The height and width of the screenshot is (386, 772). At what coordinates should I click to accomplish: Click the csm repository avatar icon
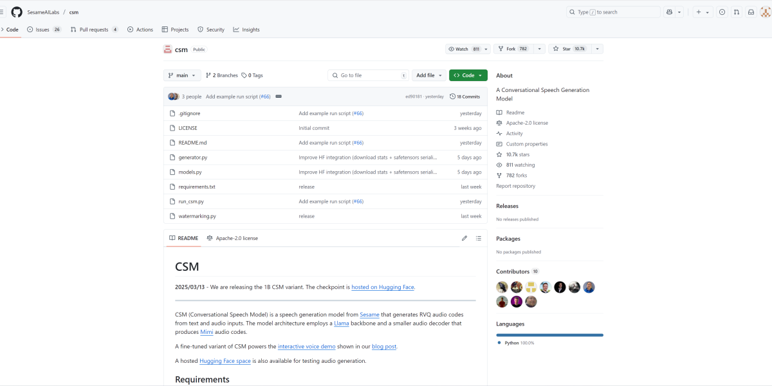pos(168,49)
